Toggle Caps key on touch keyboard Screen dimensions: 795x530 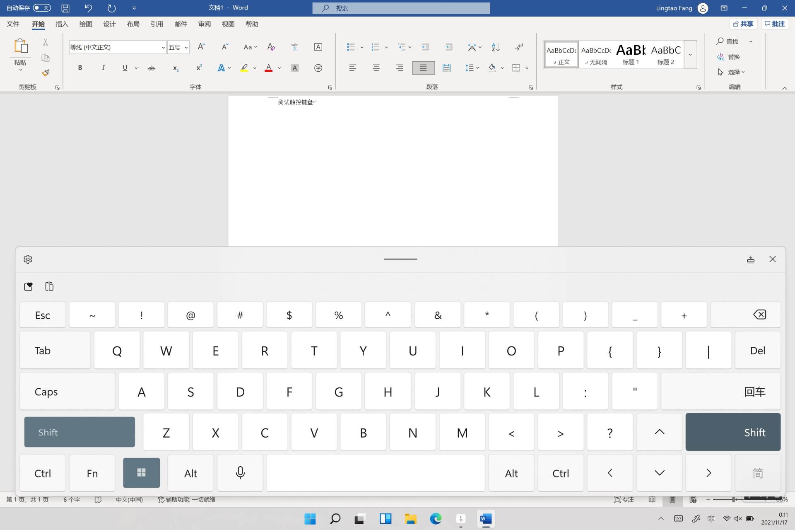click(67, 391)
